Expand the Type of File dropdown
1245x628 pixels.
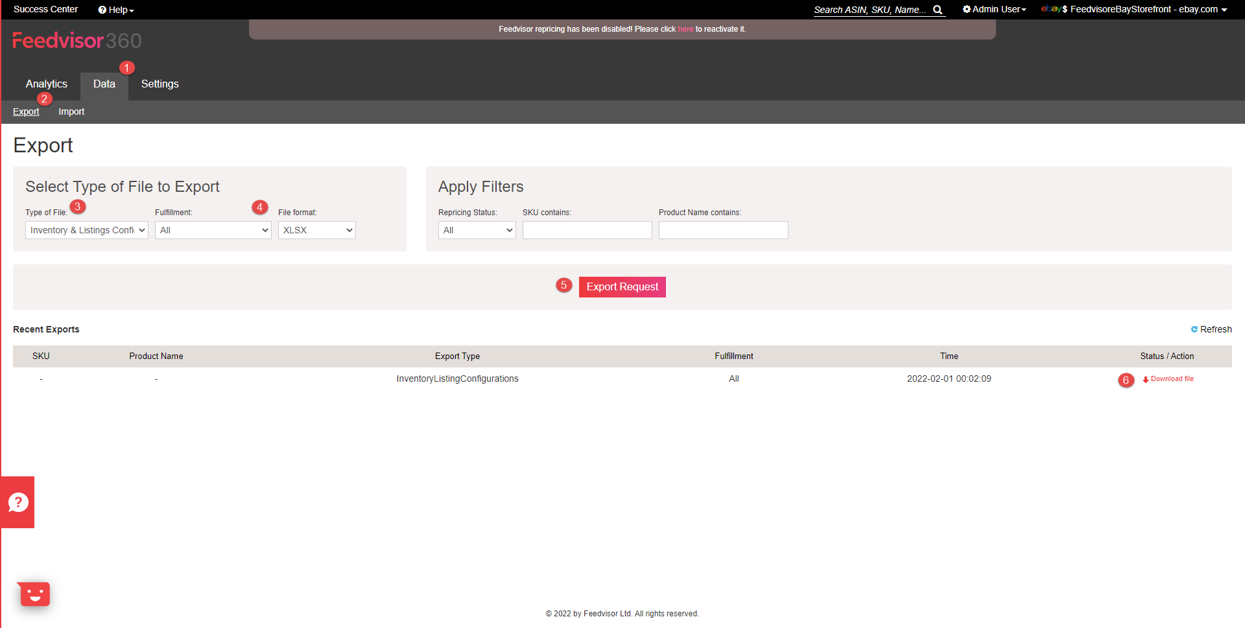(x=87, y=230)
